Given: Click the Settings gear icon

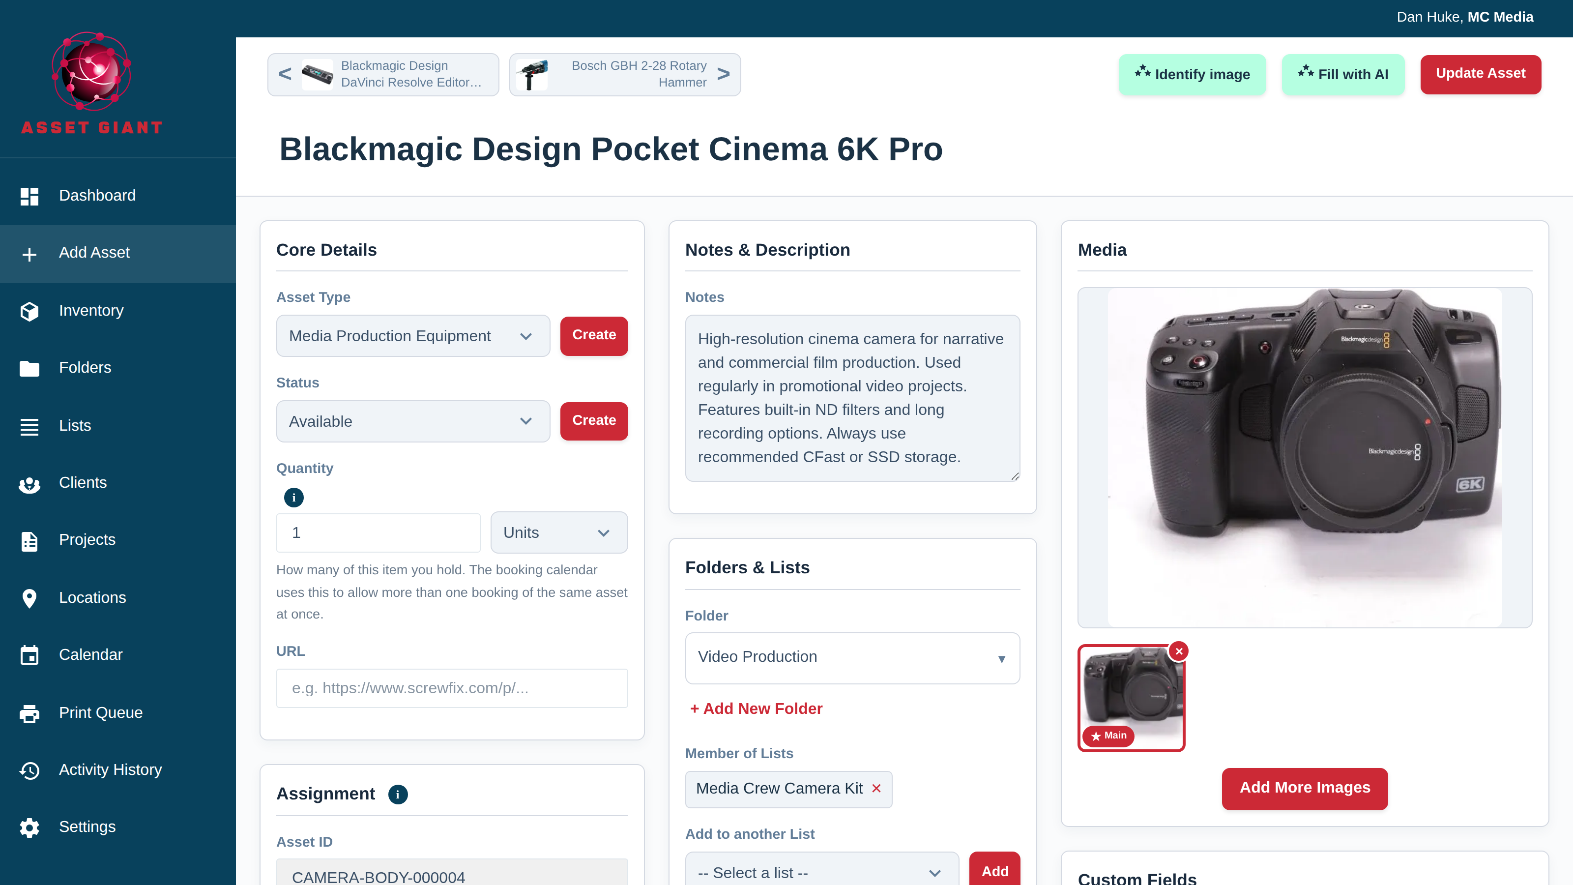Looking at the screenshot, I should click(x=29, y=827).
